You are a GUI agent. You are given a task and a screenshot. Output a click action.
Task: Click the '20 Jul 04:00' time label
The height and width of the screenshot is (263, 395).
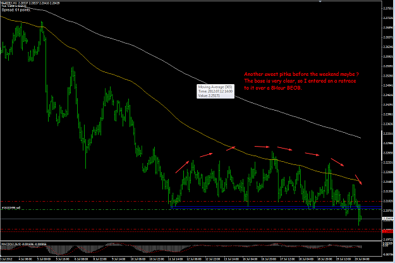pos(362,259)
